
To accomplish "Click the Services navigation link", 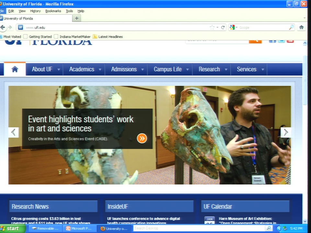I will click(247, 69).
